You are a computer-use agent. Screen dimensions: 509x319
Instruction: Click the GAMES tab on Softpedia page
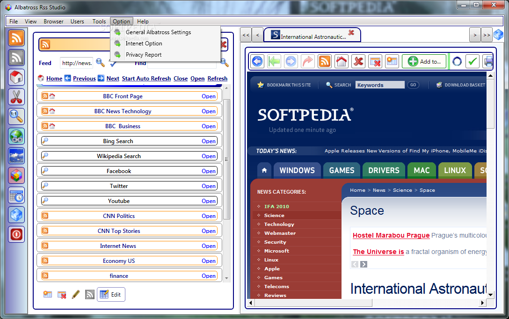(x=342, y=170)
